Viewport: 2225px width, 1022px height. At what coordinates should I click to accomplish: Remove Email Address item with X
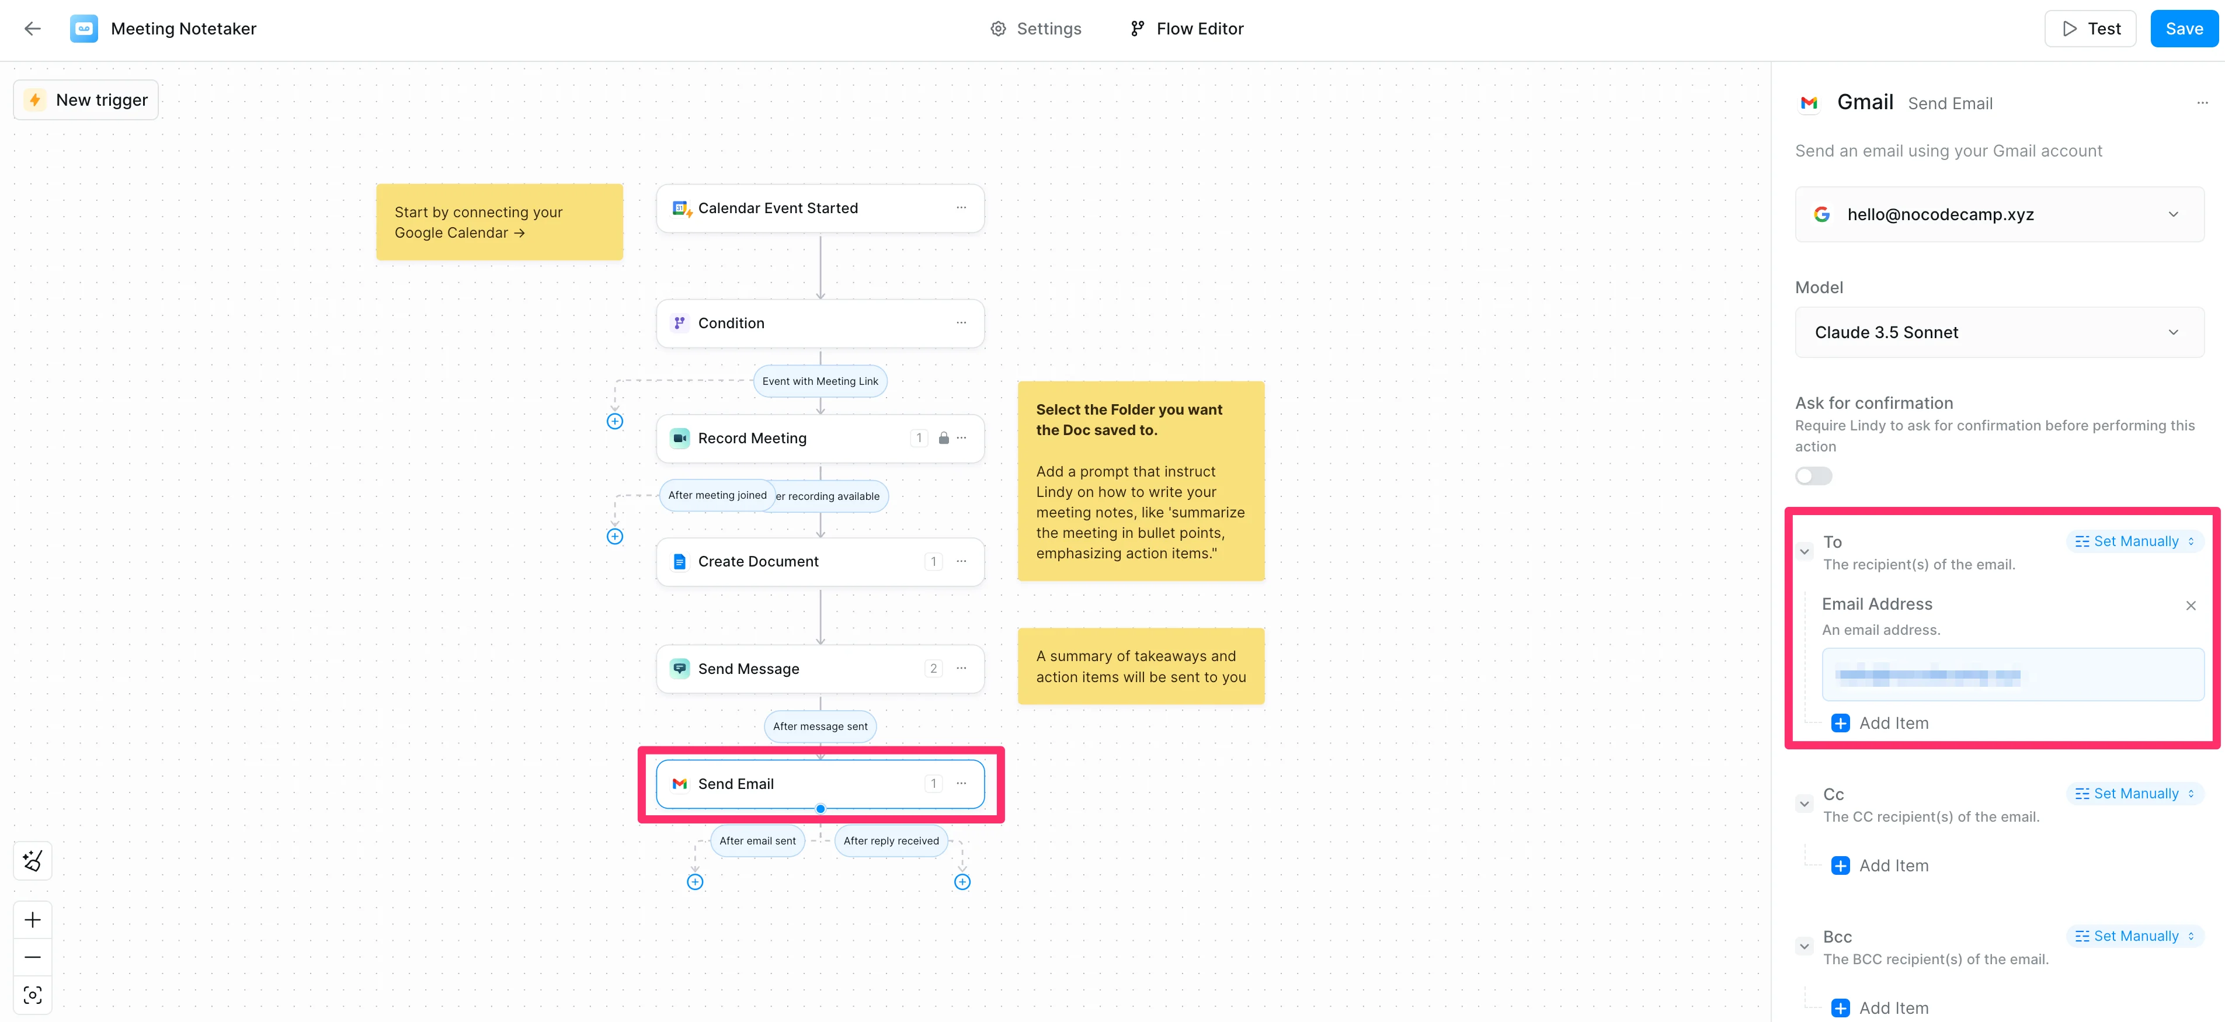pos(2191,606)
